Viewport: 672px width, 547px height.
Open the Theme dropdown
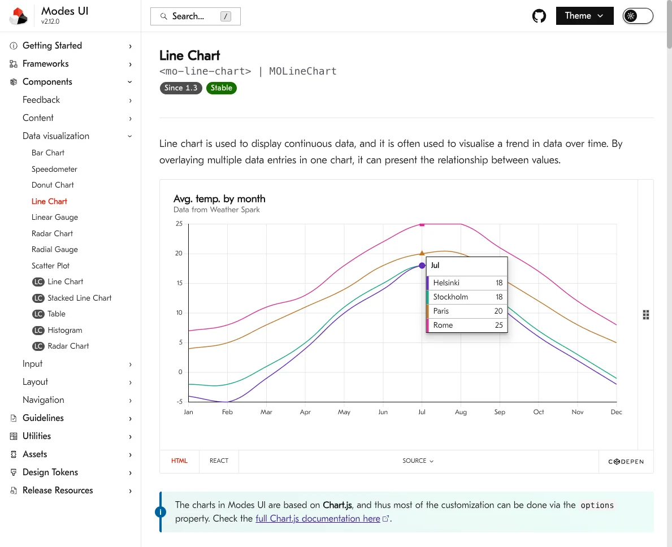(x=584, y=16)
